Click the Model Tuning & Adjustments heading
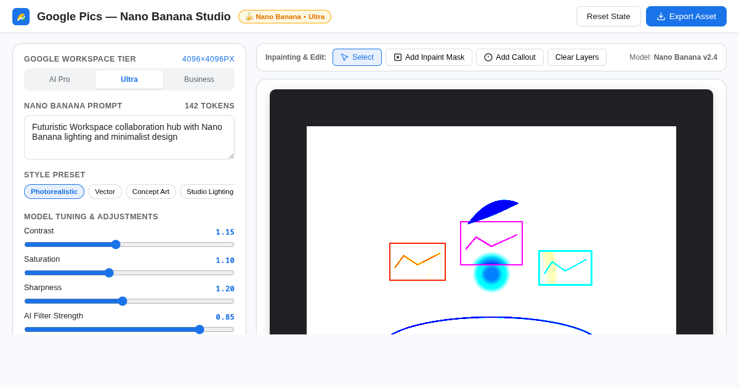Image resolution: width=739 pixels, height=388 pixels. 91,217
